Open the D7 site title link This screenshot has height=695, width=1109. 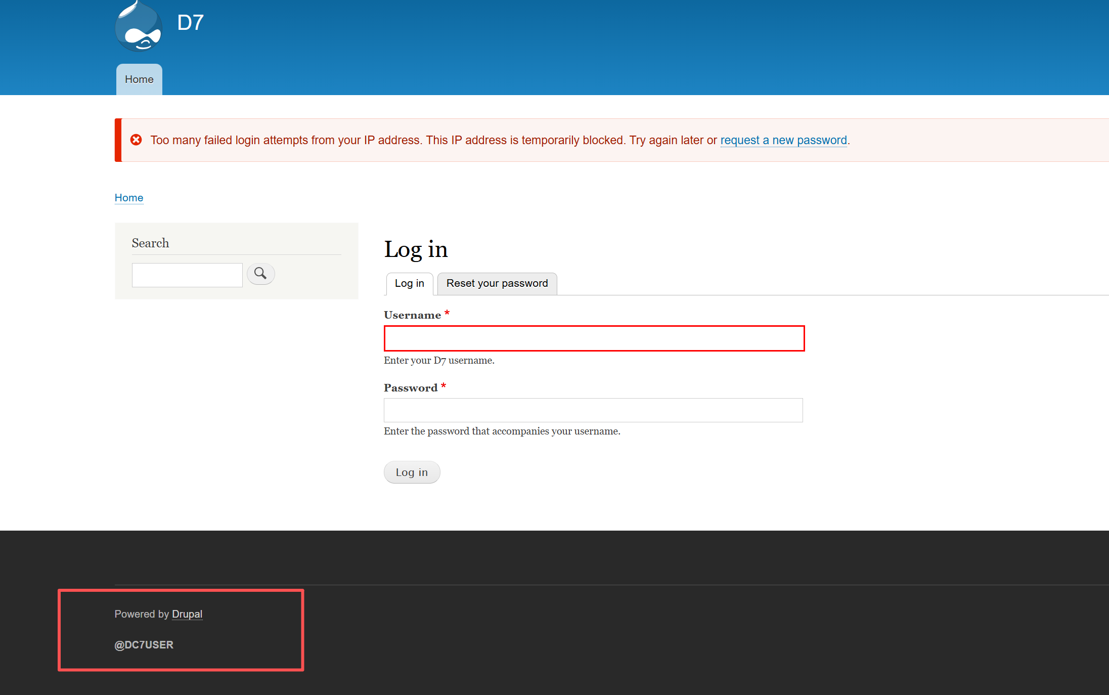tap(190, 23)
